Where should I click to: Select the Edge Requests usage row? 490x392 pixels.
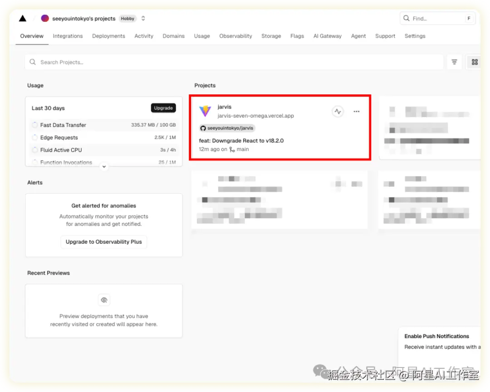pyautogui.click(x=104, y=137)
